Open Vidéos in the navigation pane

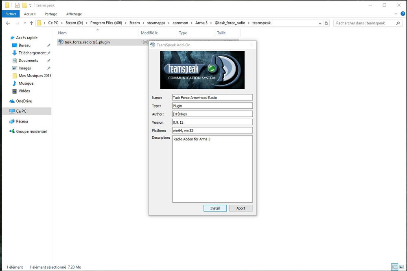(x=24, y=91)
